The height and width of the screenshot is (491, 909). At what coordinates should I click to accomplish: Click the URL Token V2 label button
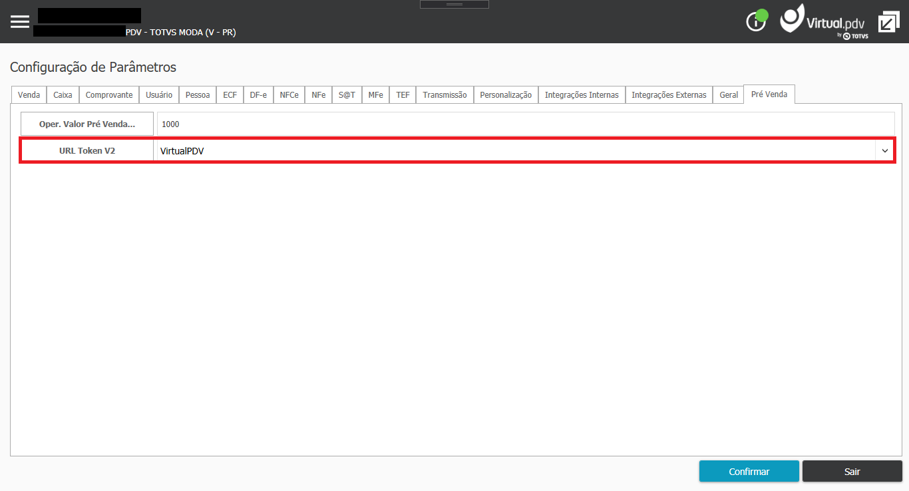pos(87,151)
